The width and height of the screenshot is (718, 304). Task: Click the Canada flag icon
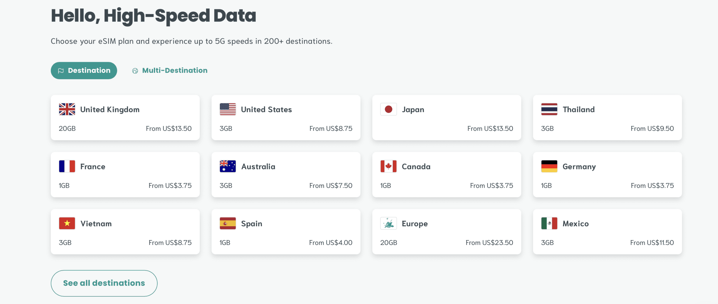click(x=388, y=166)
